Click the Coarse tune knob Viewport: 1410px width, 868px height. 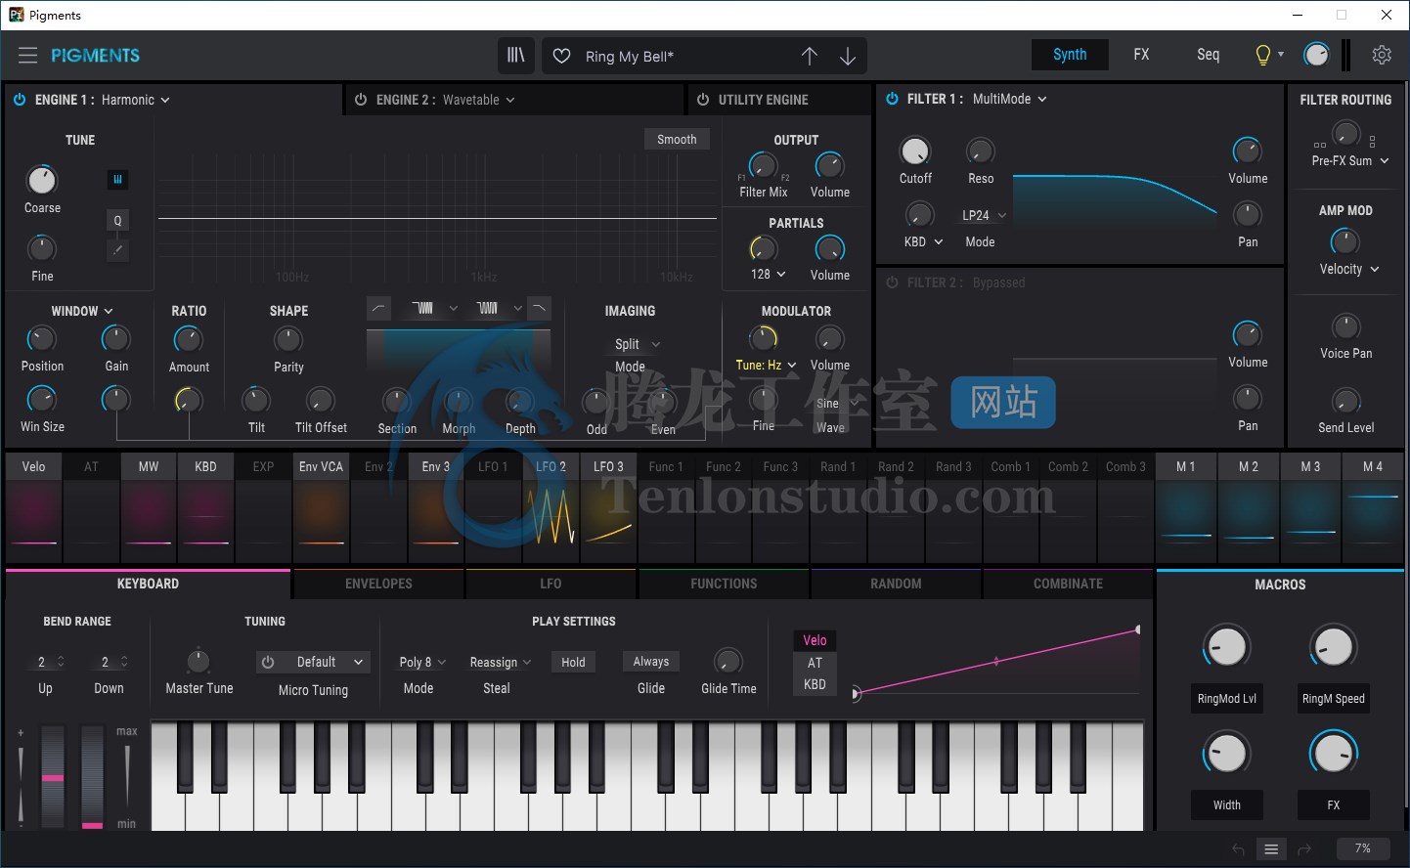coord(41,180)
